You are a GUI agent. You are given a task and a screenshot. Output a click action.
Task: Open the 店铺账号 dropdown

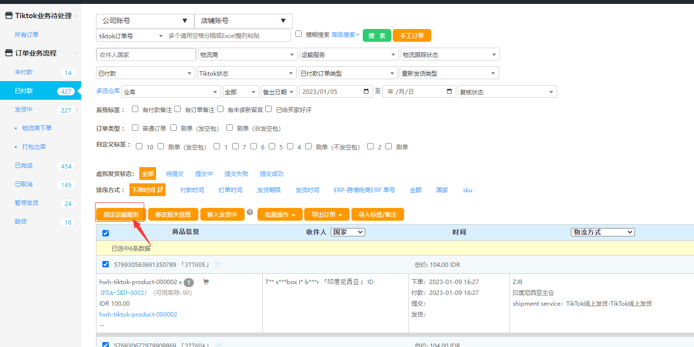244,21
